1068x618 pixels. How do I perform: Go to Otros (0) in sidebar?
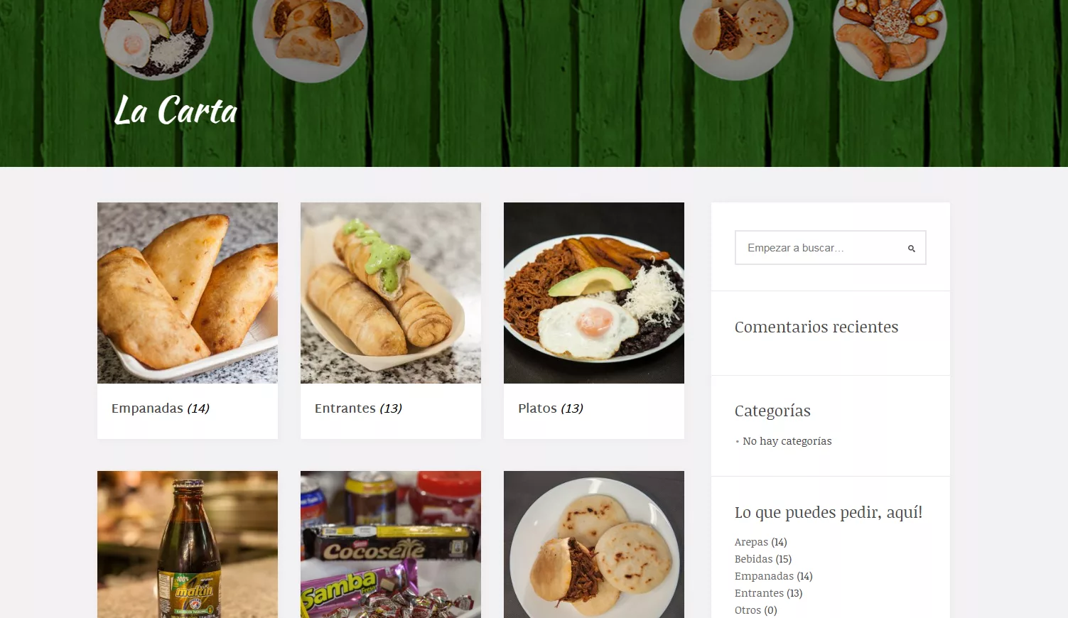click(x=756, y=610)
